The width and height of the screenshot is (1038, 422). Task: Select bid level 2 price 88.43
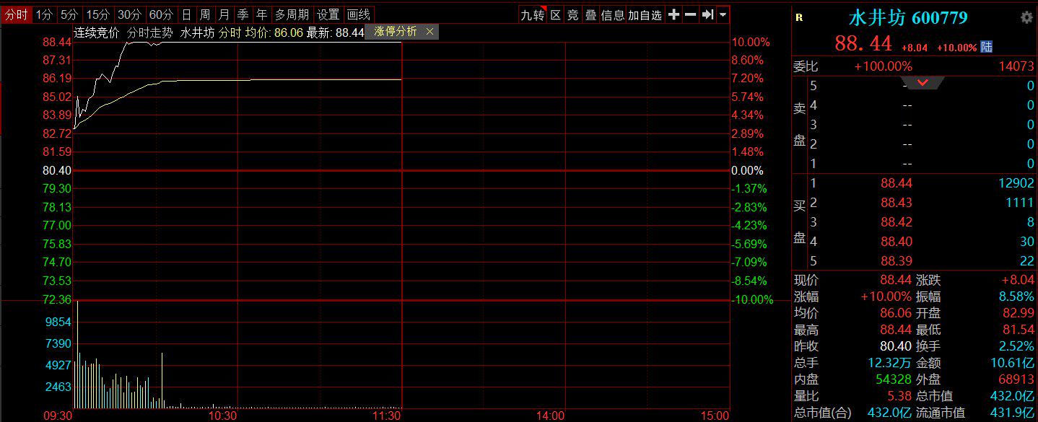tap(897, 203)
